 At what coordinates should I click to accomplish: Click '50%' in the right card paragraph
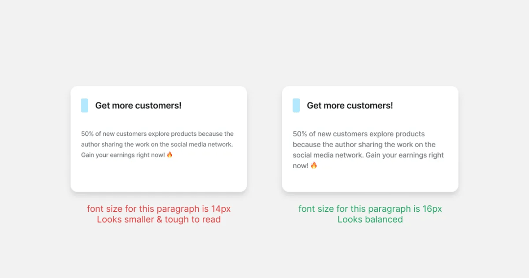pyautogui.click(x=300, y=134)
